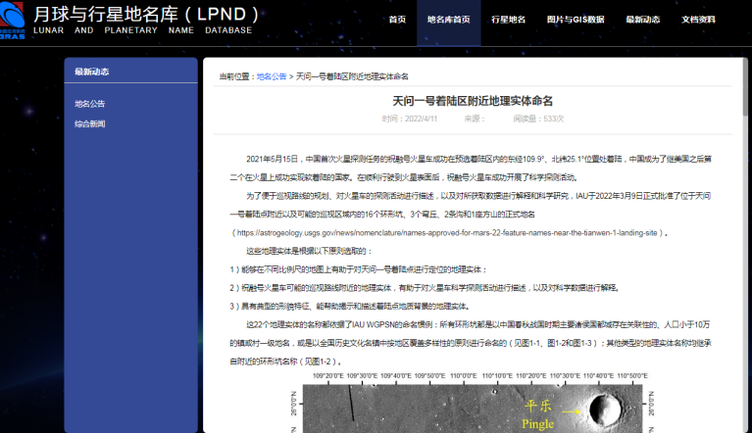
Task: Open the 图片与GIS数据 menu item
Action: 576,20
